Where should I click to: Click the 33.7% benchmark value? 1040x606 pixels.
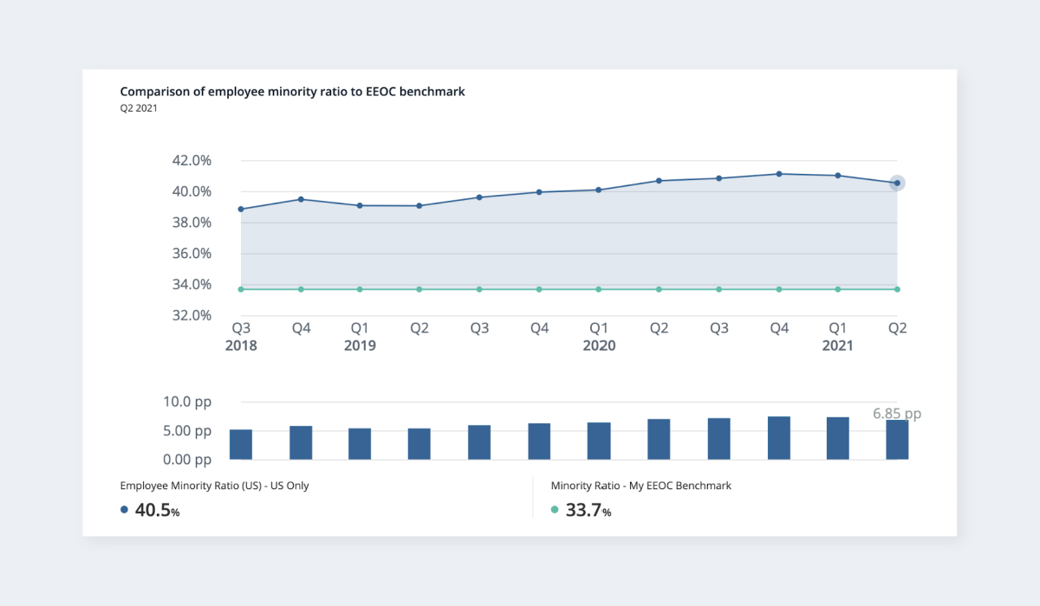point(588,510)
